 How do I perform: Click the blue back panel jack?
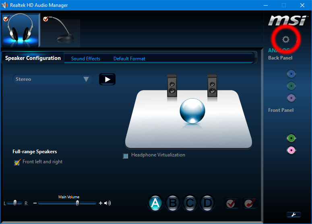[291, 74]
